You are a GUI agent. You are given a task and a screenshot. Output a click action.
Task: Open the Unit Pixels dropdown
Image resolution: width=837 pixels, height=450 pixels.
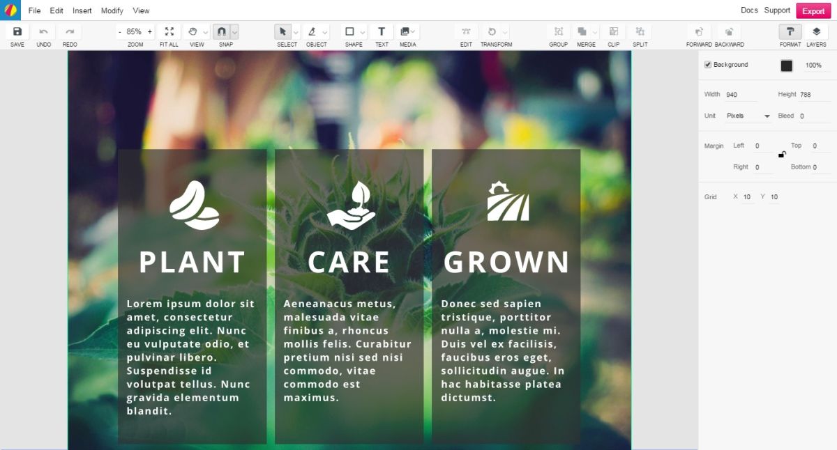pyautogui.click(x=748, y=116)
